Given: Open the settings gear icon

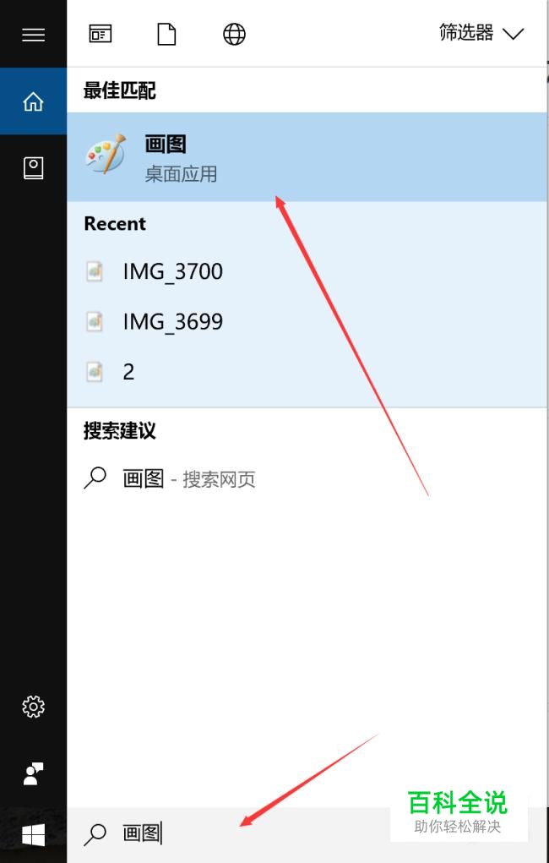Looking at the screenshot, I should coord(33,706).
